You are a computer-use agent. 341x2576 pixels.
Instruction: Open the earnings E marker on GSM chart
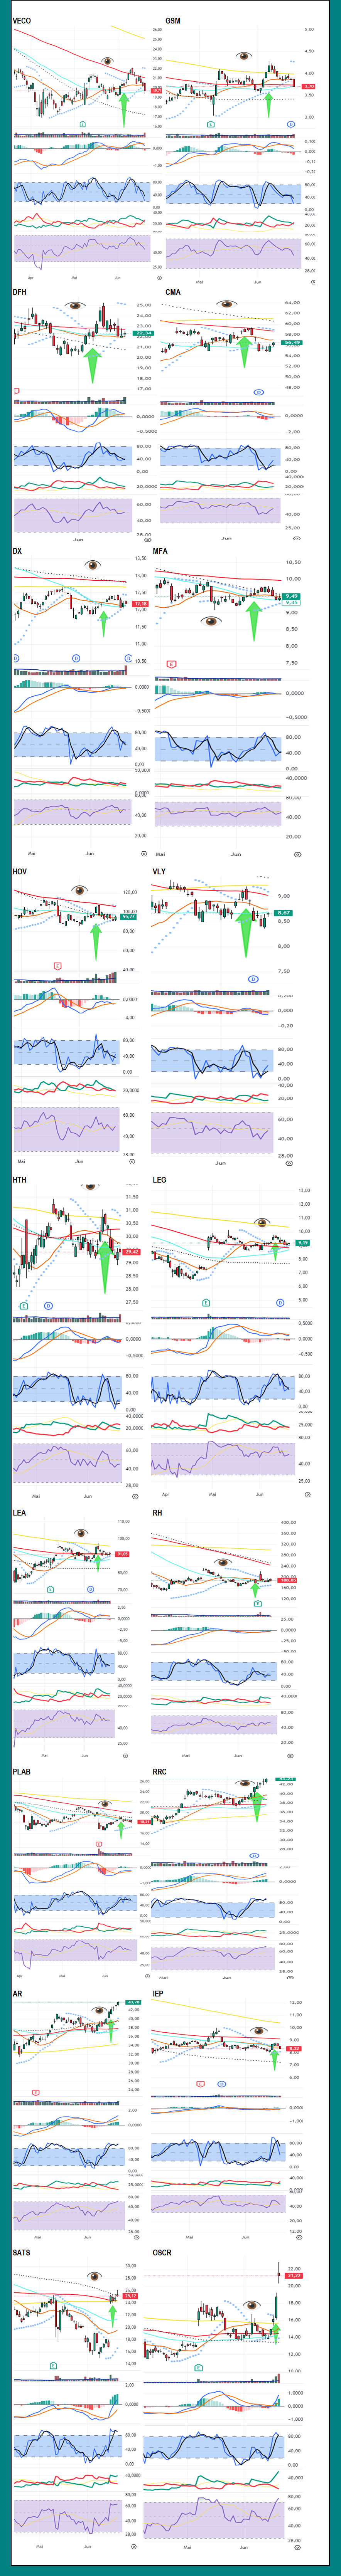(x=211, y=124)
